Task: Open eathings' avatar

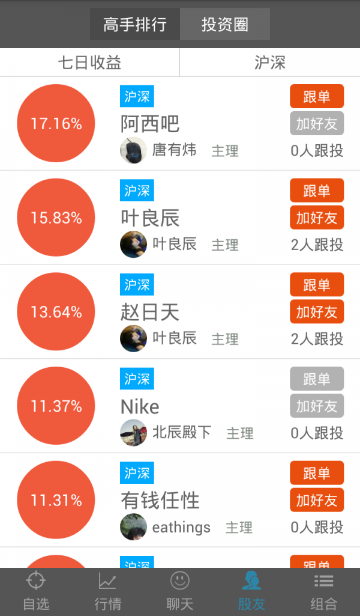Action: click(x=133, y=527)
